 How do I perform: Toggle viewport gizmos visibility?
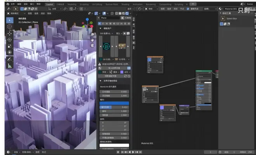[96, 14]
